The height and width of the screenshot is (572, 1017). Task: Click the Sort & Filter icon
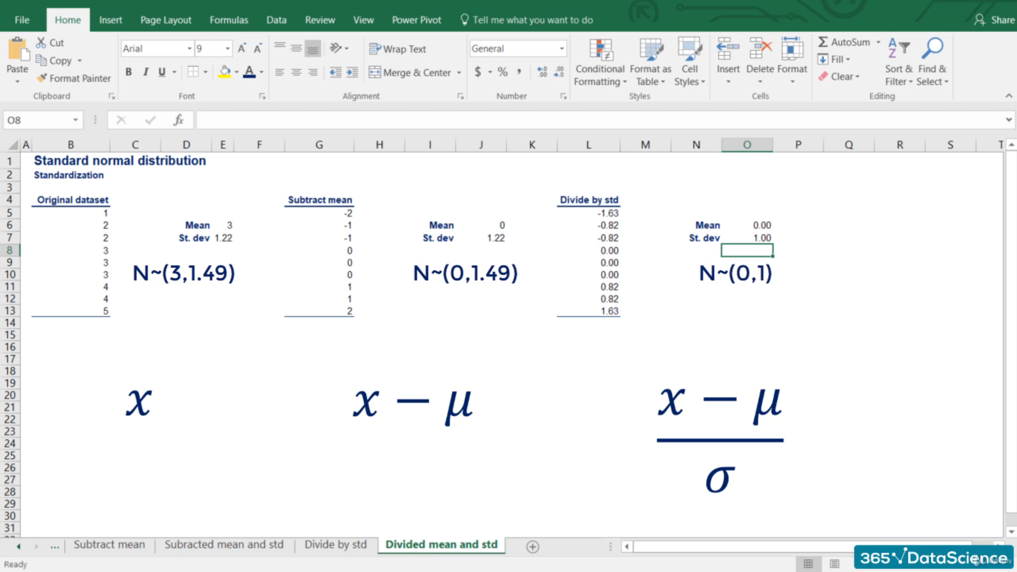pos(898,49)
